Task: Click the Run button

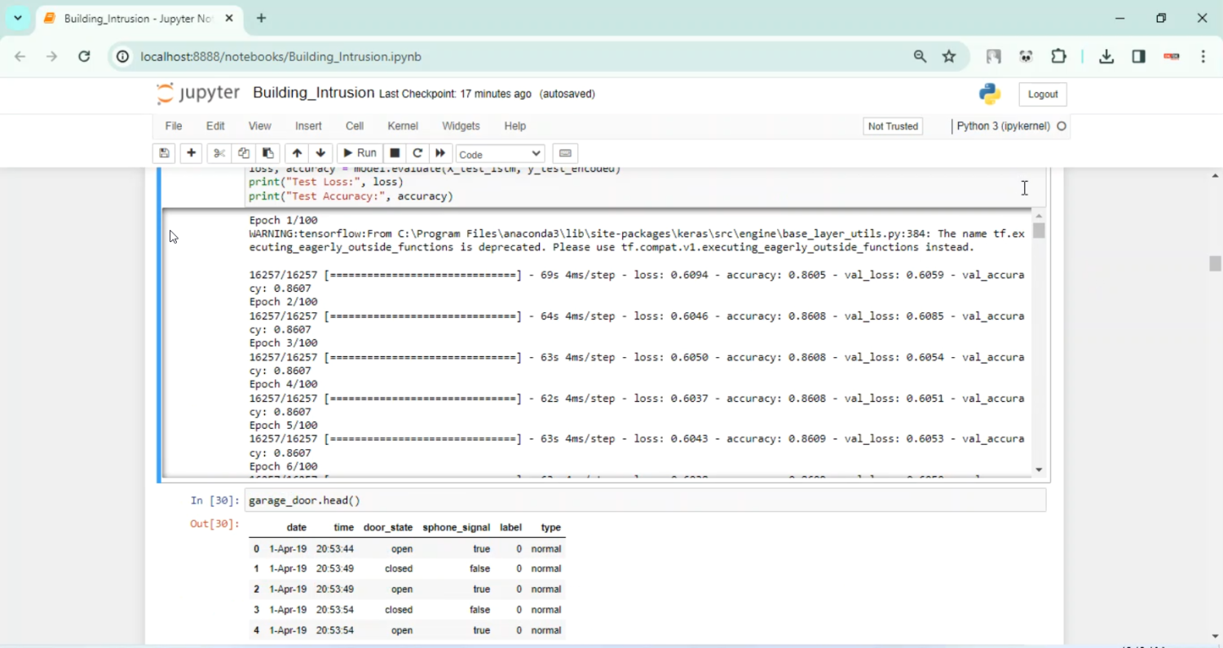Action: 360,153
